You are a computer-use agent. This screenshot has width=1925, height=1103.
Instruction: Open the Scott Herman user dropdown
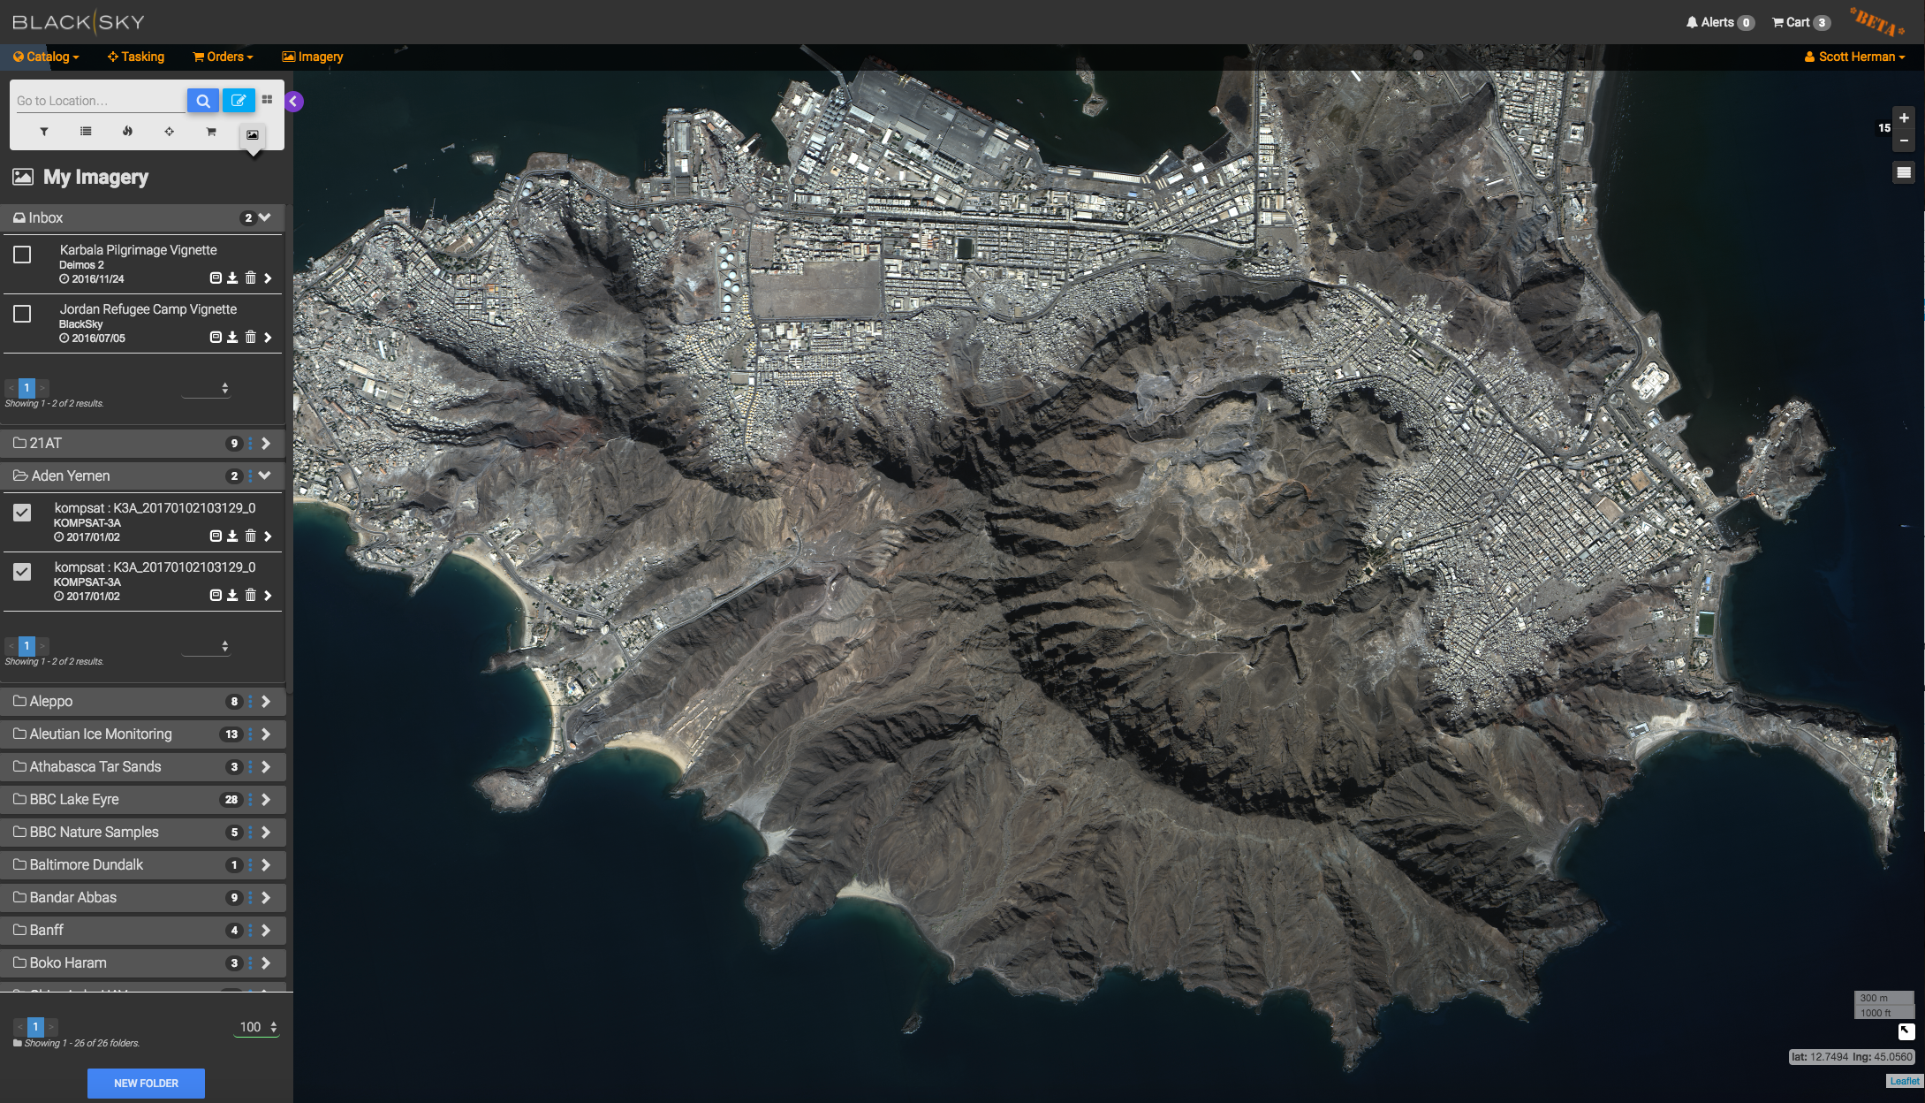click(x=1854, y=57)
